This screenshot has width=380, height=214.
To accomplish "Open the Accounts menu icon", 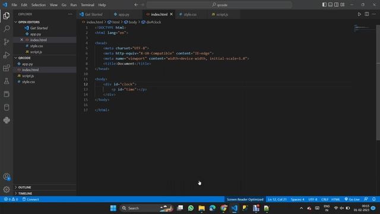I will (x=7, y=177).
